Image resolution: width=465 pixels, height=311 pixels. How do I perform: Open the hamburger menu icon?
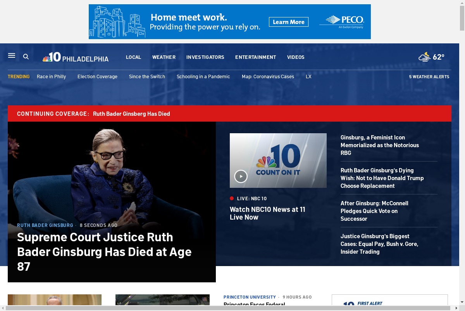(x=12, y=56)
